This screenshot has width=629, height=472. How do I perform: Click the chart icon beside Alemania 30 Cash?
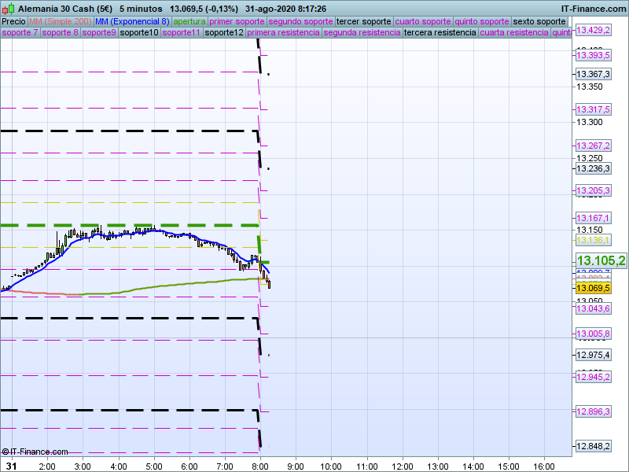[x=9, y=8]
